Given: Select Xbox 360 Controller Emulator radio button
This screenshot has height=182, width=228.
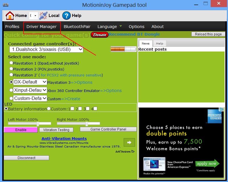Looking at the screenshot, I should pos(11,90).
